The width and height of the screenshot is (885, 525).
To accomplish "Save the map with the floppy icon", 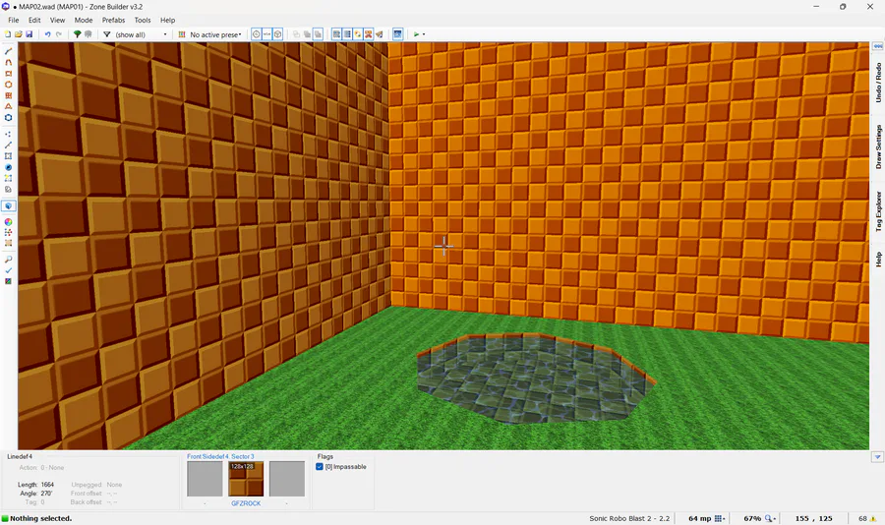I will (29, 34).
